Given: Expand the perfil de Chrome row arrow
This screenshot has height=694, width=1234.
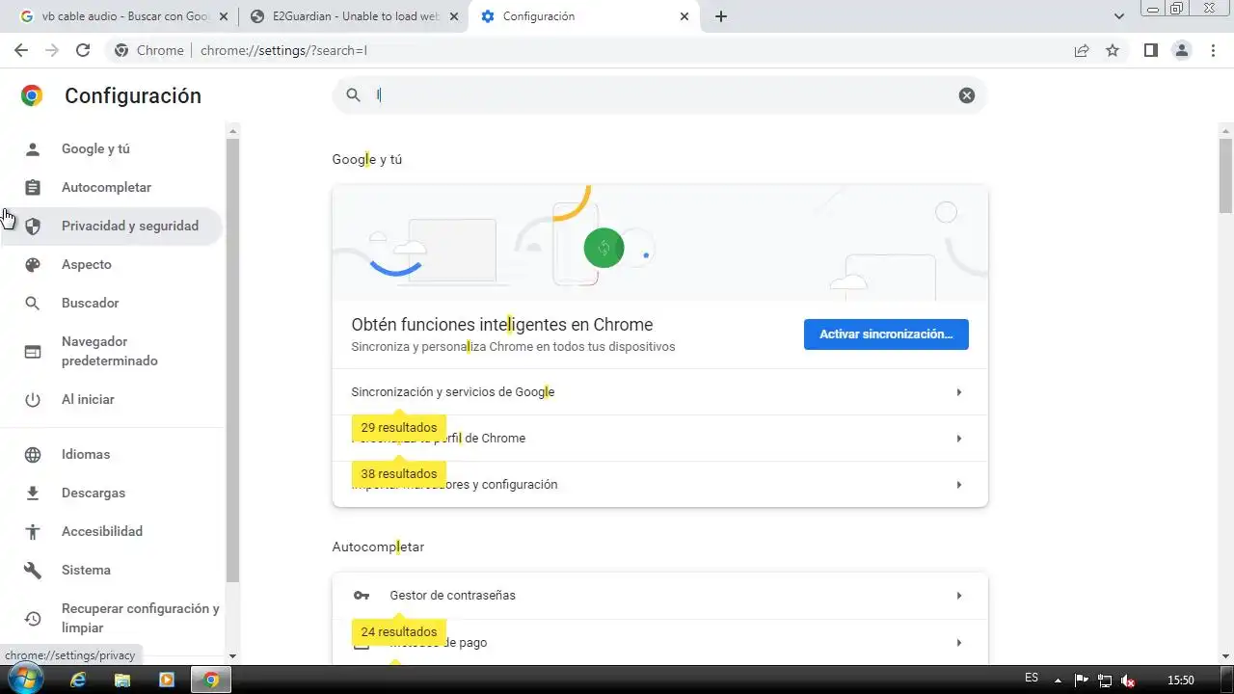Looking at the screenshot, I should [x=959, y=439].
